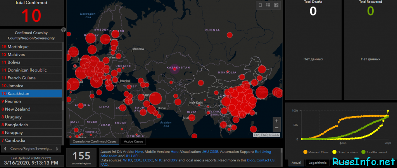This screenshot has width=397, height=168.
Task: Open the Mobile Version 'Here' link
Action: pyautogui.click(x=174, y=152)
